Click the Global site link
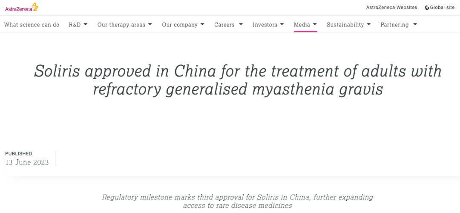 tap(443, 8)
